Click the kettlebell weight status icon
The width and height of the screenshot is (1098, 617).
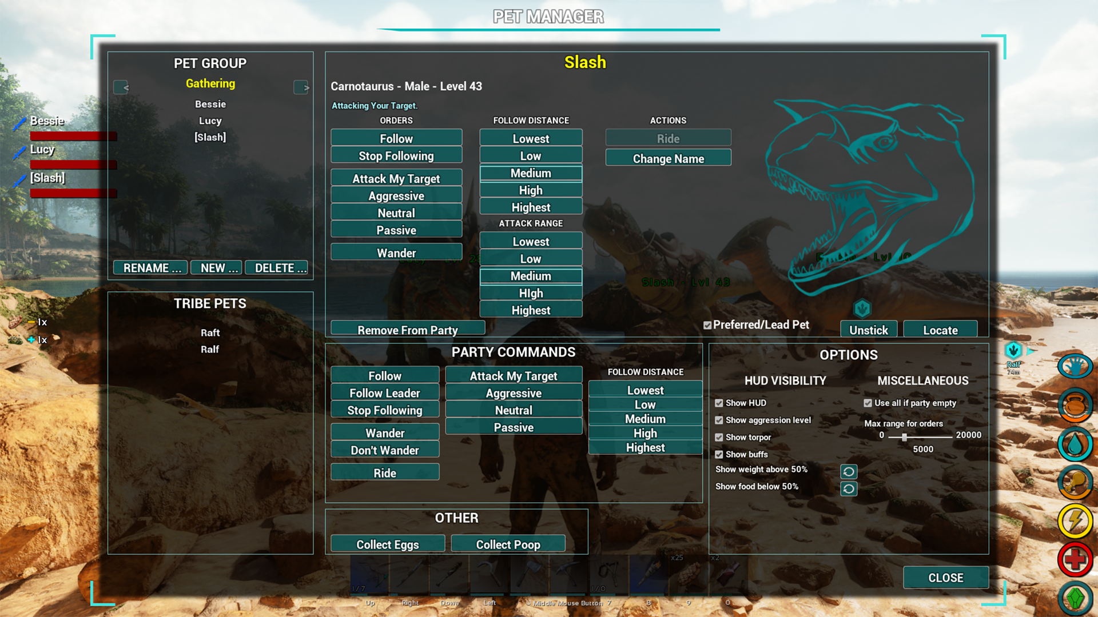[x=1075, y=405]
